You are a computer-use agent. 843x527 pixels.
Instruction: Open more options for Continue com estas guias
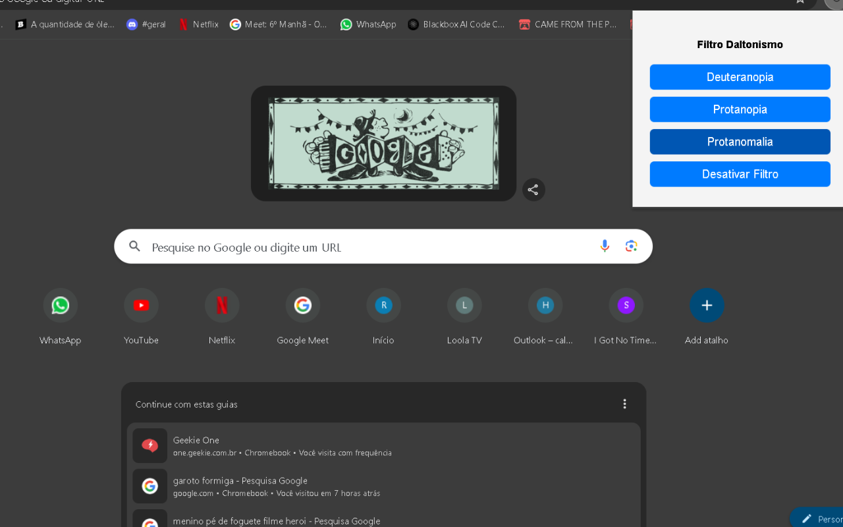624,404
